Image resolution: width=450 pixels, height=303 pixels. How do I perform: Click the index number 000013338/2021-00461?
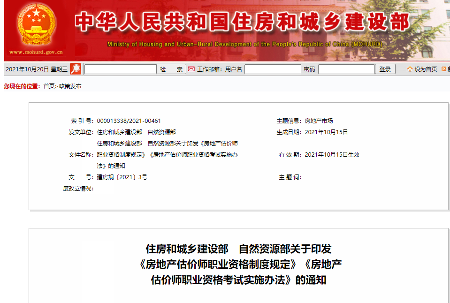[129, 121]
